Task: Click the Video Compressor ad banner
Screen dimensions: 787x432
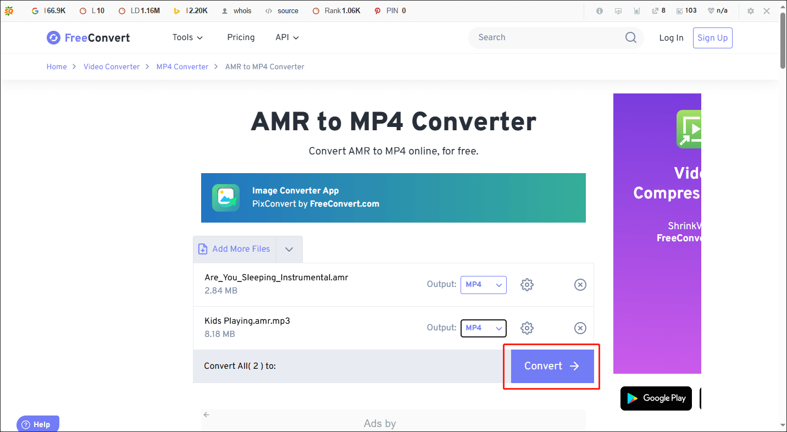Action: click(657, 234)
